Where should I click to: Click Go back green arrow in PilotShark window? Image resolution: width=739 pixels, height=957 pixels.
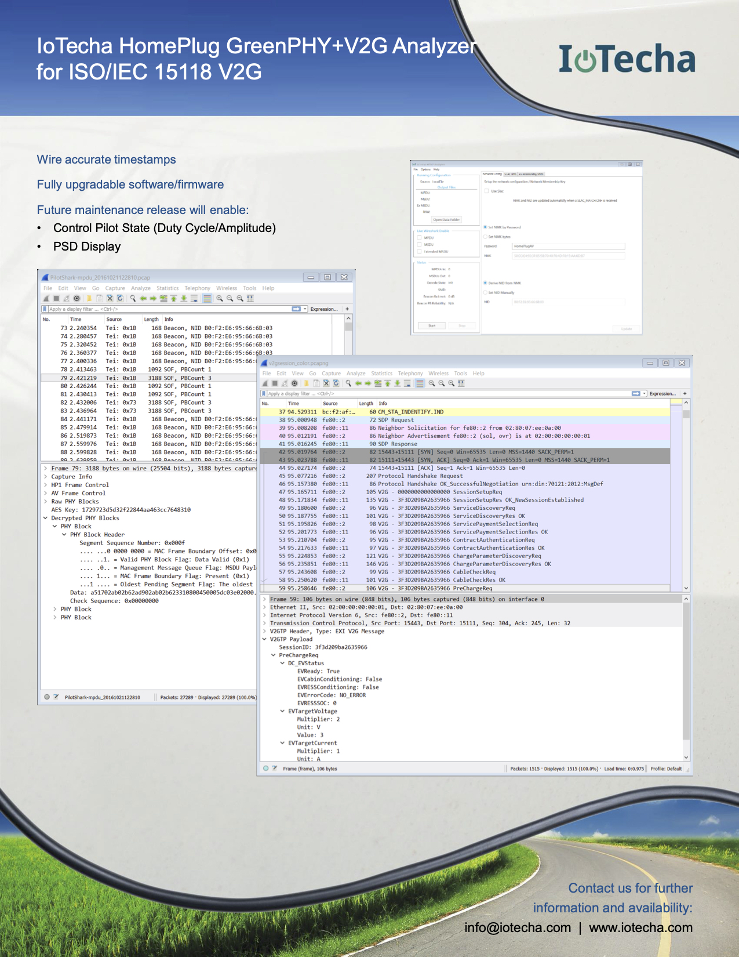(x=143, y=298)
